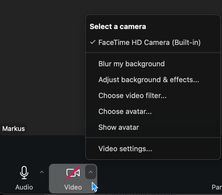Screen dimensions: 222x195
Task: Open Adjust background & effects
Action: click(149, 80)
